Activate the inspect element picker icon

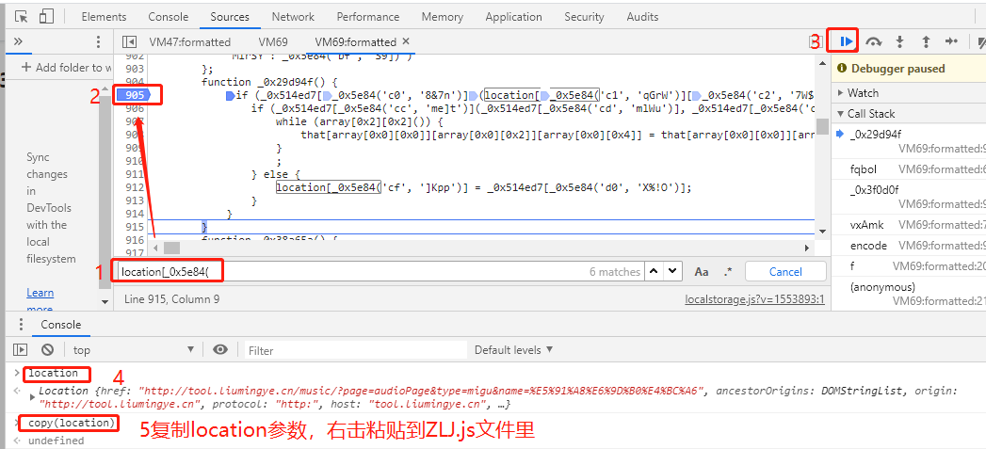point(21,17)
